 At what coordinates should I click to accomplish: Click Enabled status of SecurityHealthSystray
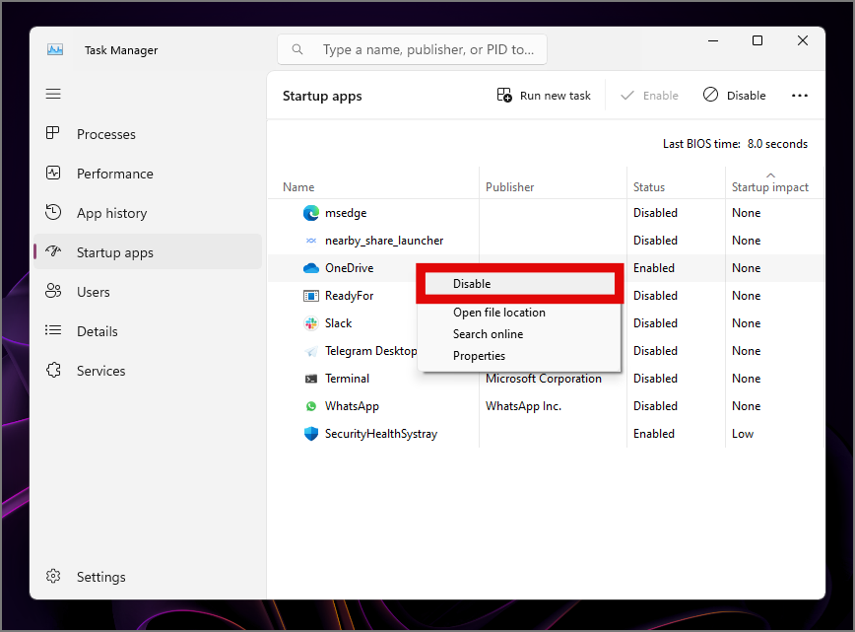[x=654, y=434]
